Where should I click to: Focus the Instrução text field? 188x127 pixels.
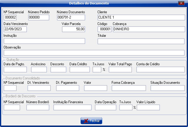coord(44,41)
